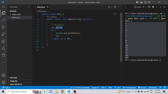Open the Explorer view in activity bar

coord(3,13)
